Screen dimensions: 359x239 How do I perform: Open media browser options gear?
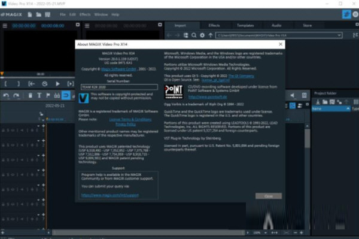202,35
